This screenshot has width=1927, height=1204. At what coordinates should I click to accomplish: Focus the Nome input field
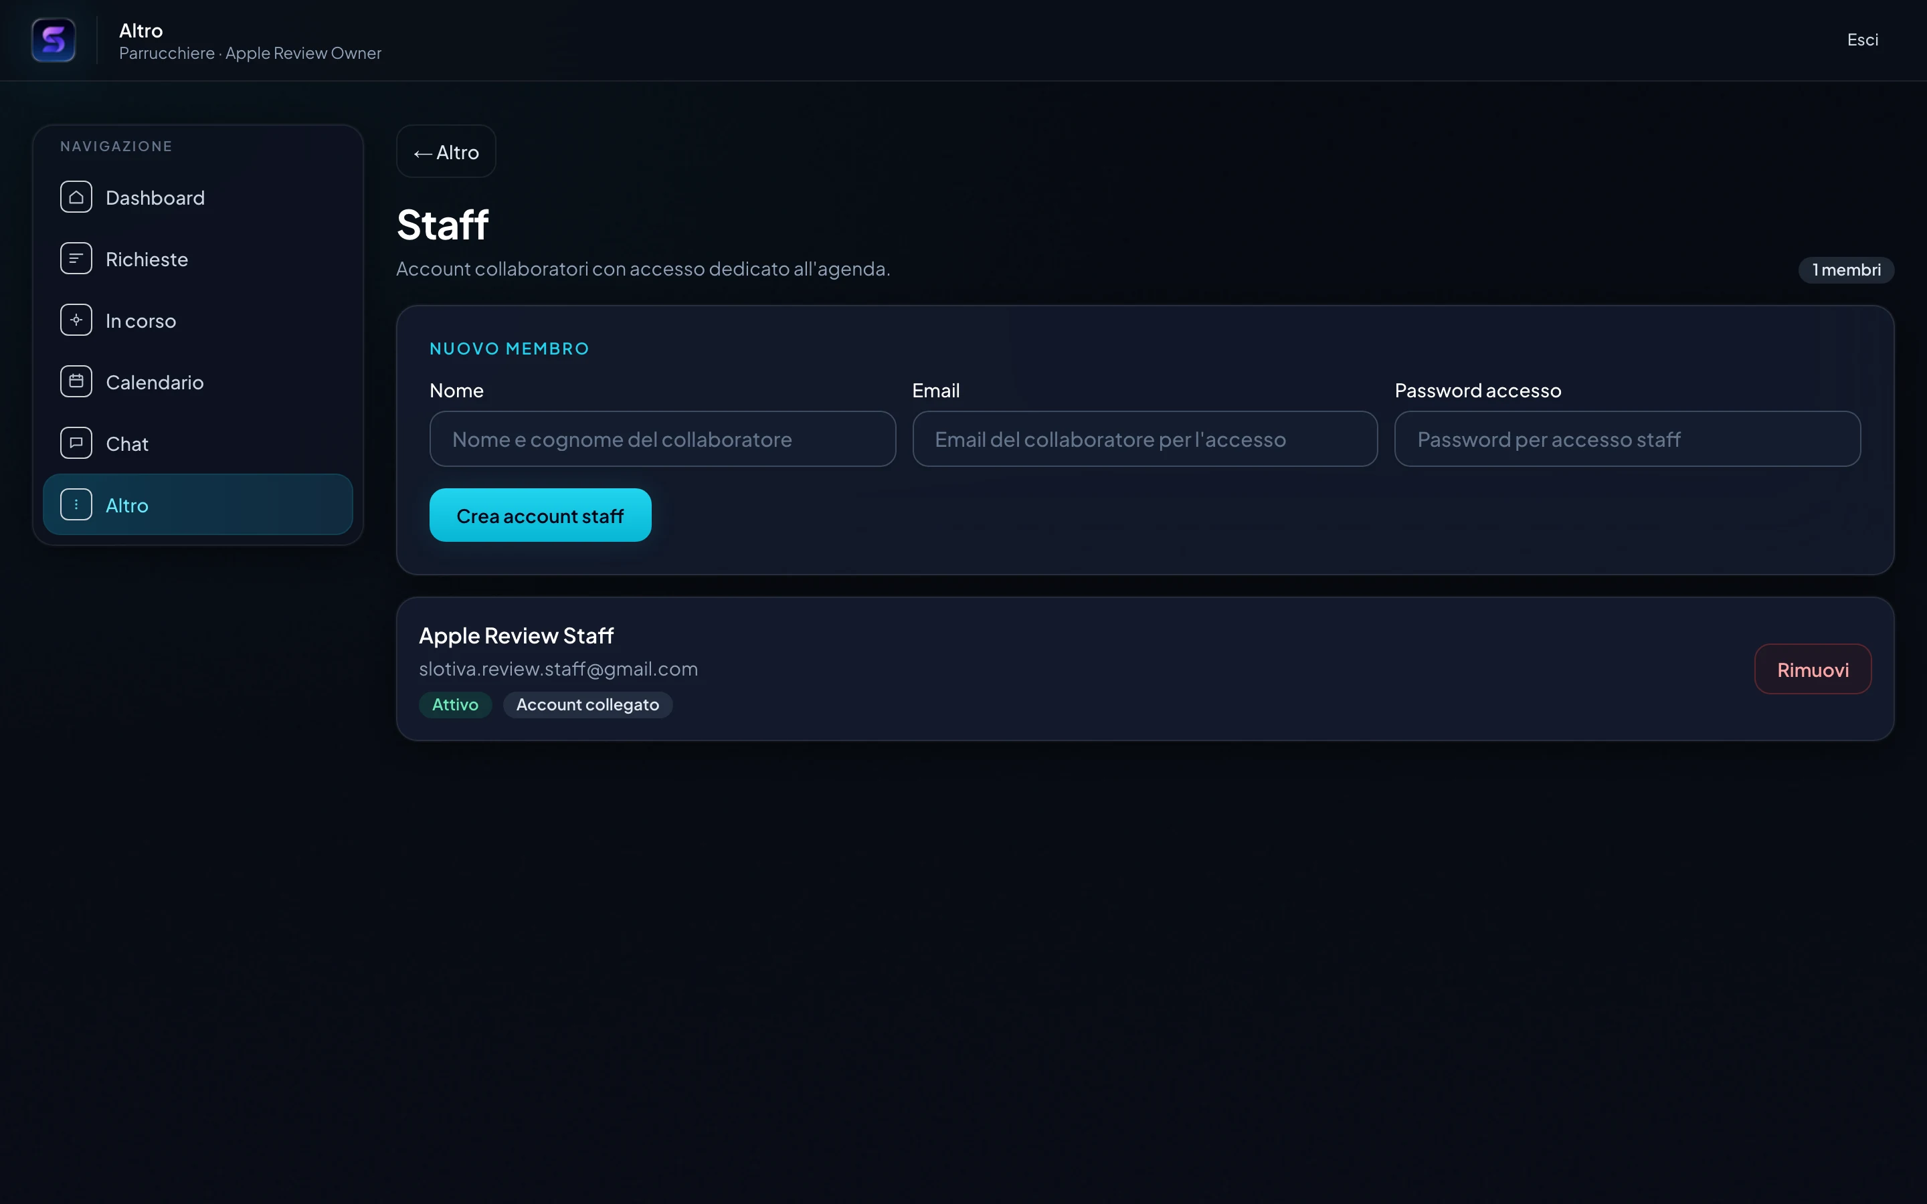pos(662,439)
